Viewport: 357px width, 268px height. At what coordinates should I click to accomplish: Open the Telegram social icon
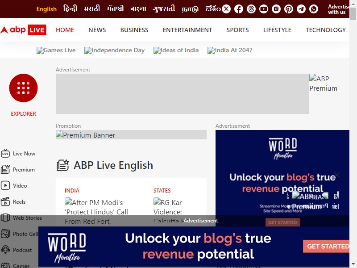pyautogui.click(x=301, y=9)
